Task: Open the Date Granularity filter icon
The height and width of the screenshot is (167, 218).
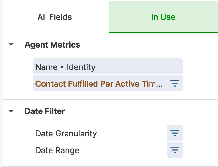Action: point(175,133)
